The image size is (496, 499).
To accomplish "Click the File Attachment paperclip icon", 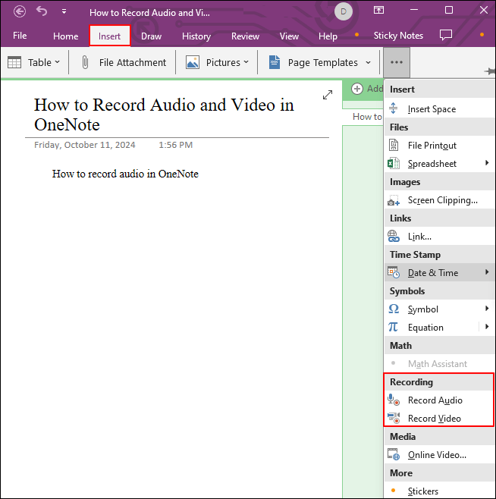I will pyautogui.click(x=85, y=62).
